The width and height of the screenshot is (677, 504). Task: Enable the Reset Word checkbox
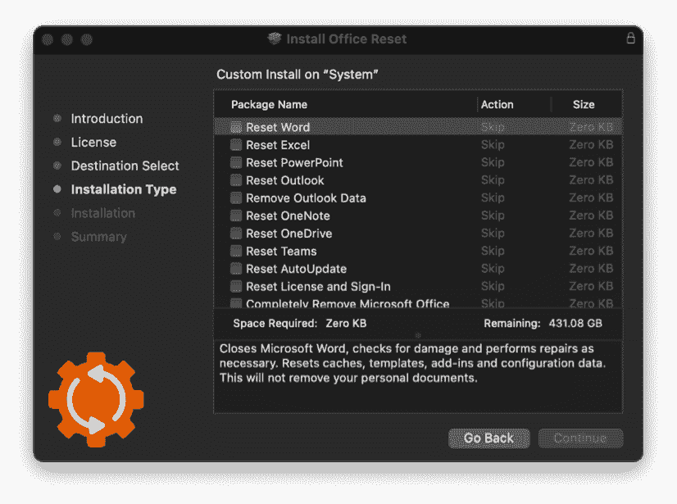coord(234,127)
